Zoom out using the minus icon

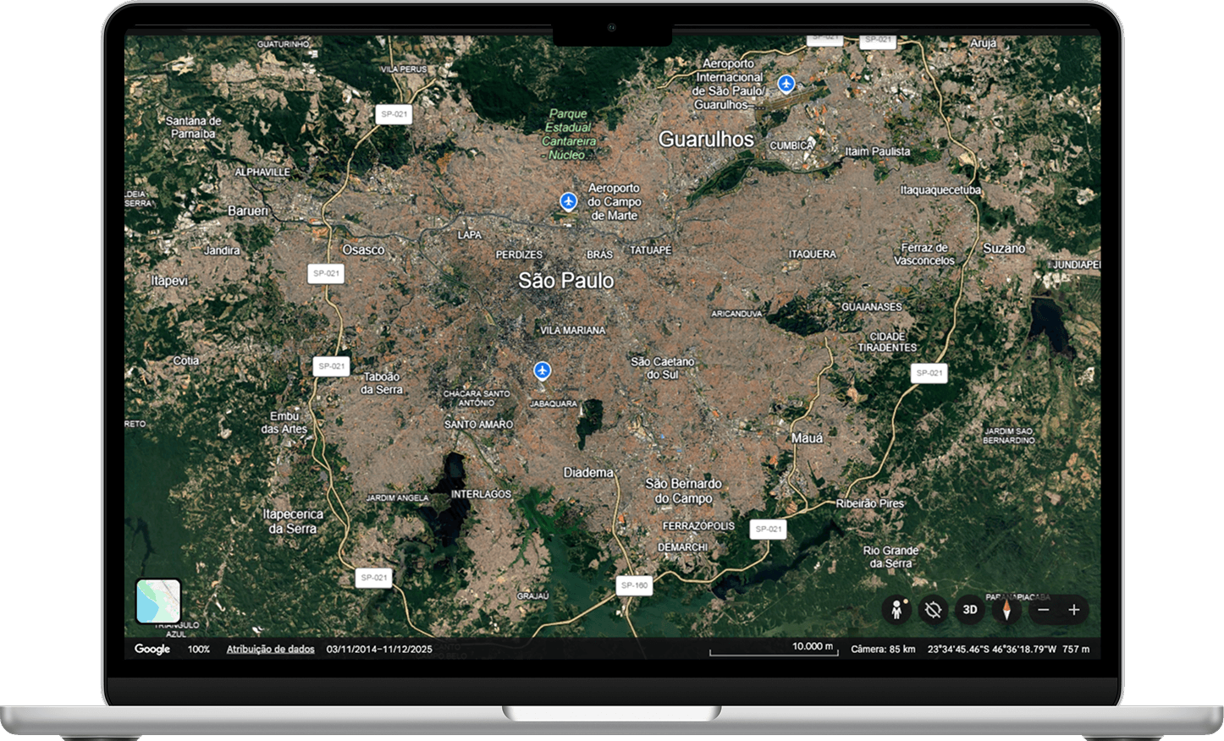[1045, 609]
